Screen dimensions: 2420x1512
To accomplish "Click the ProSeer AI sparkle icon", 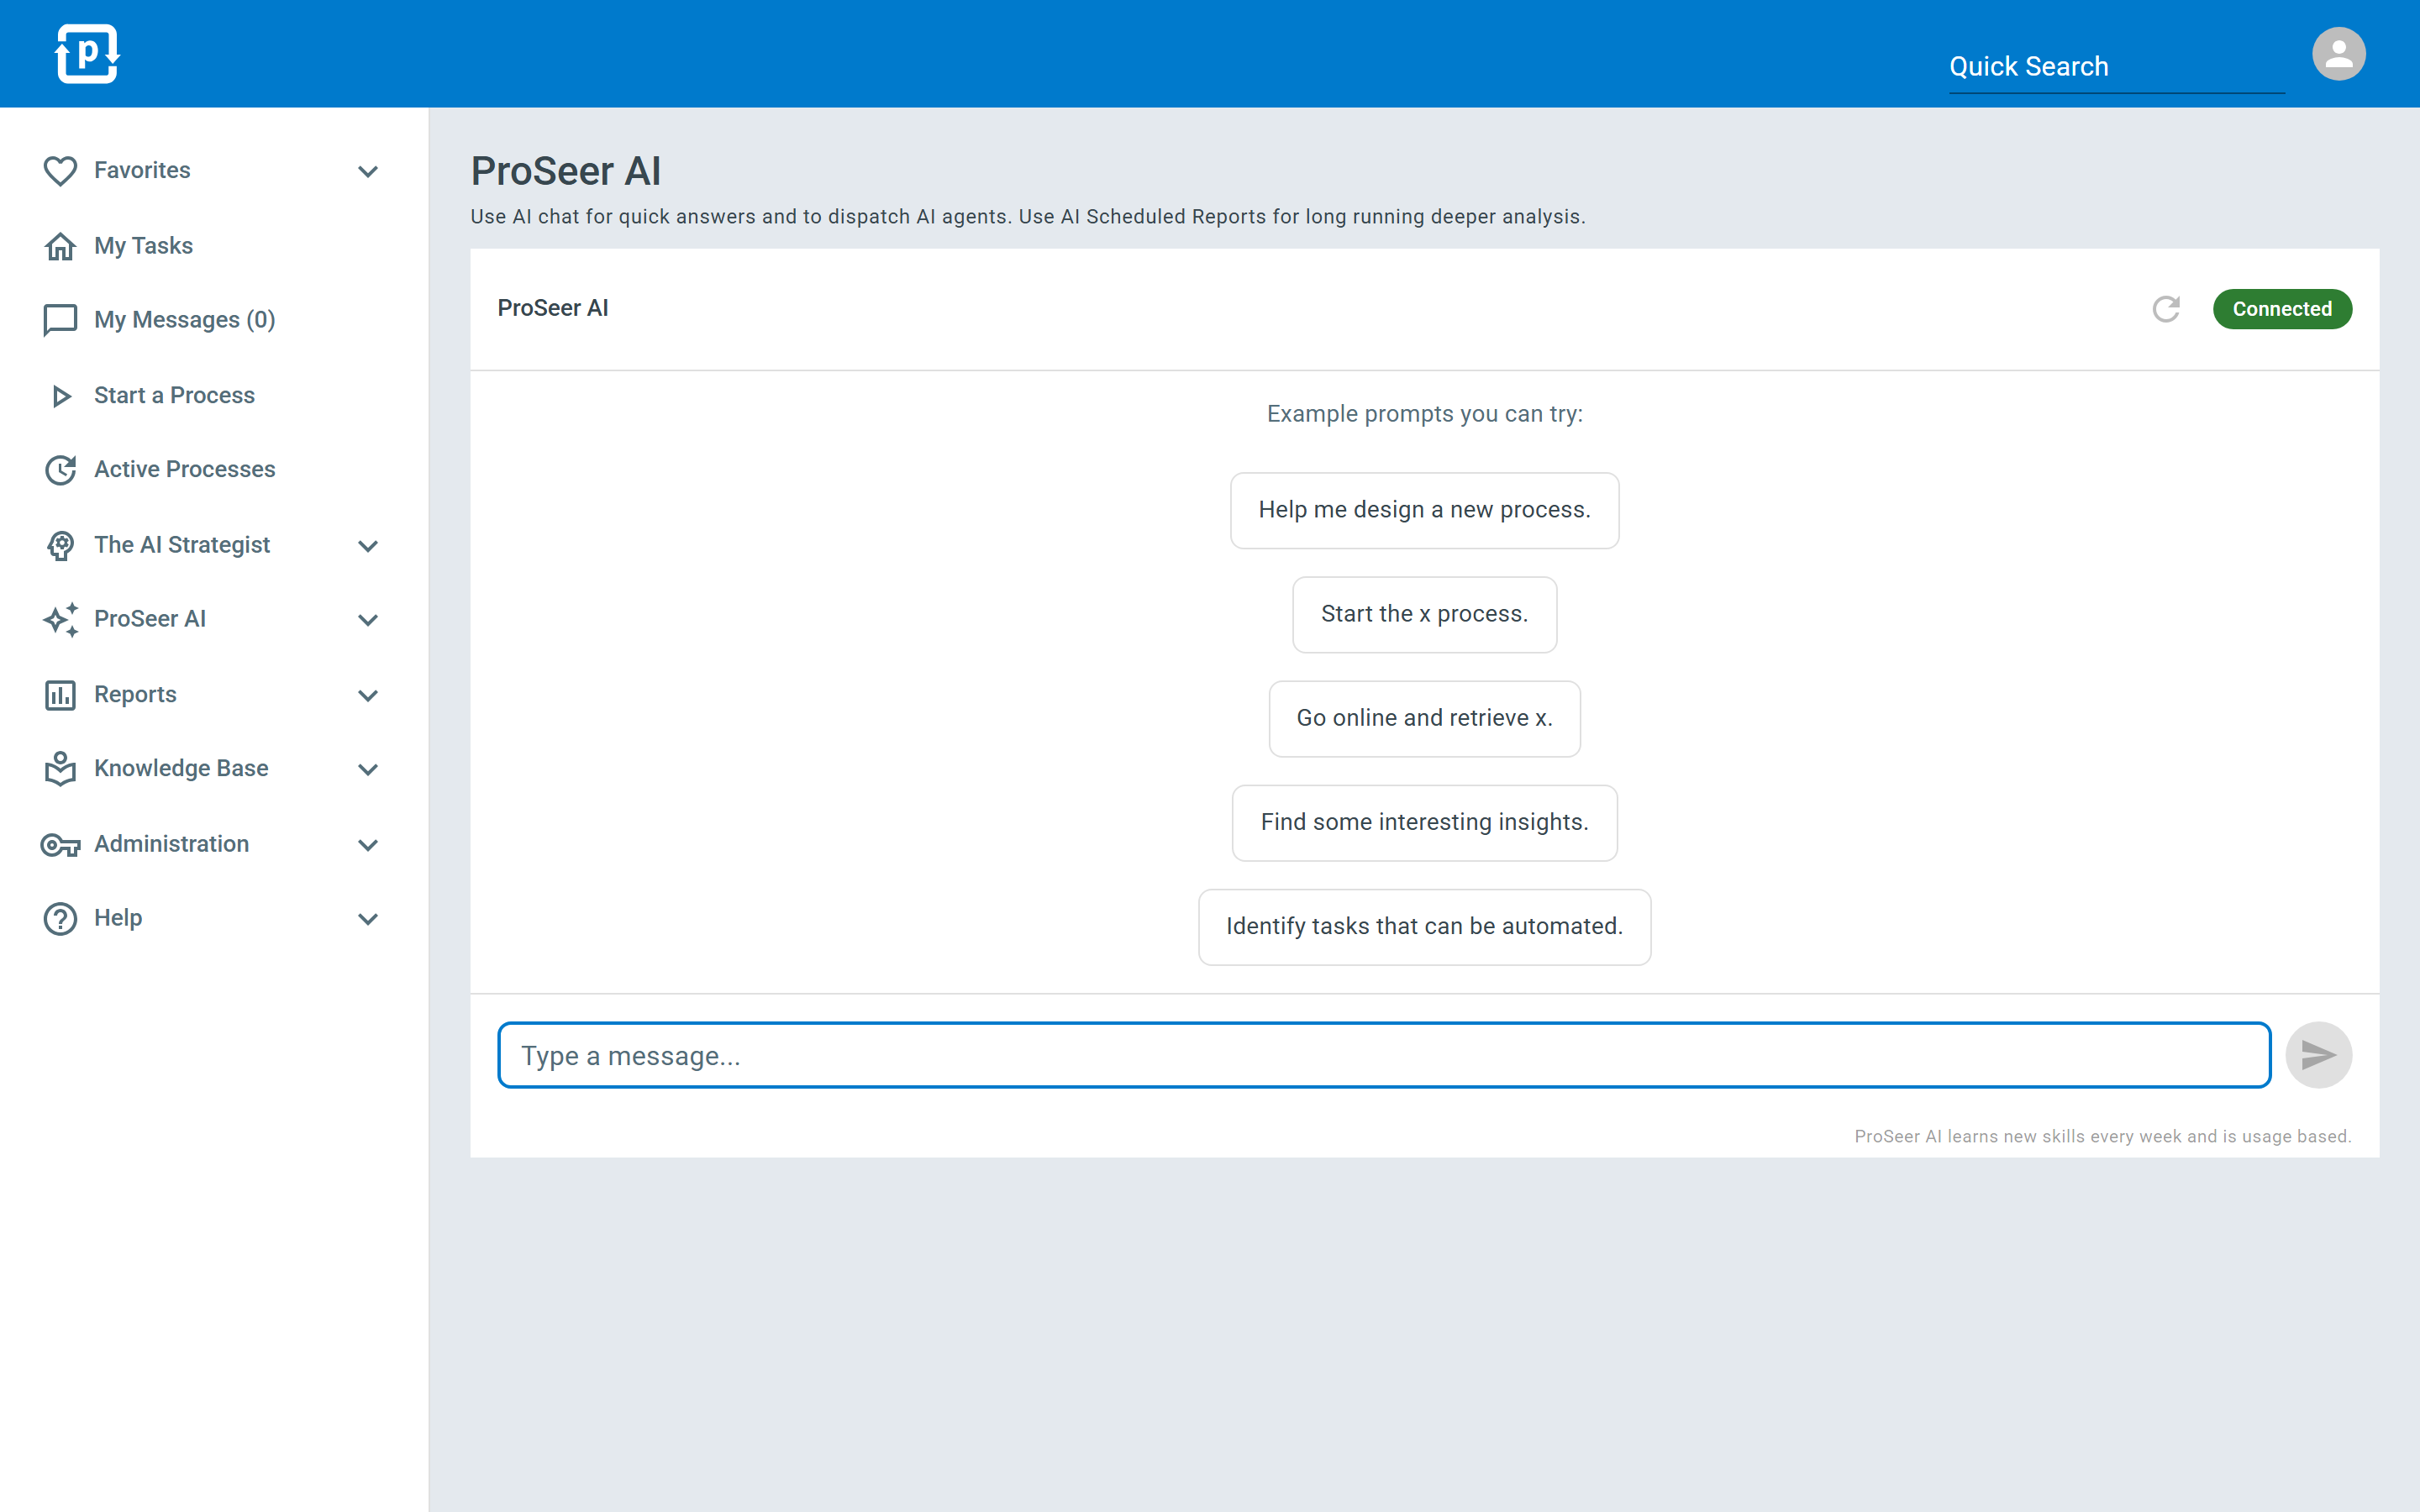I will click(60, 620).
